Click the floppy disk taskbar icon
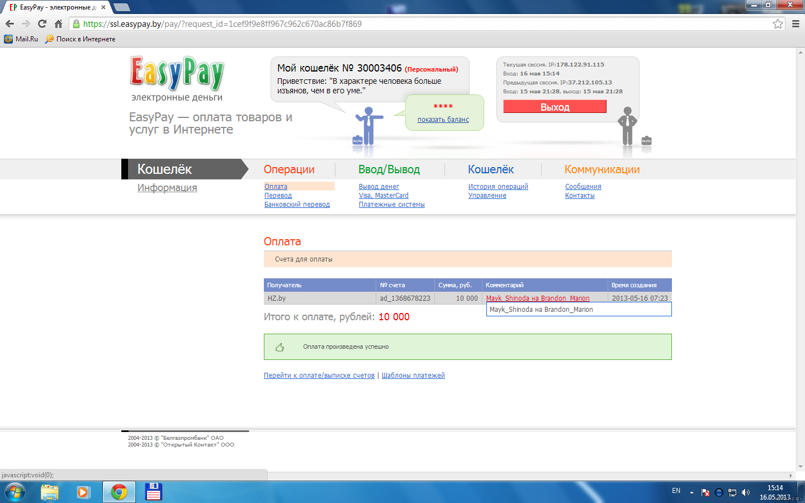Image resolution: width=805 pixels, height=503 pixels. tap(153, 492)
